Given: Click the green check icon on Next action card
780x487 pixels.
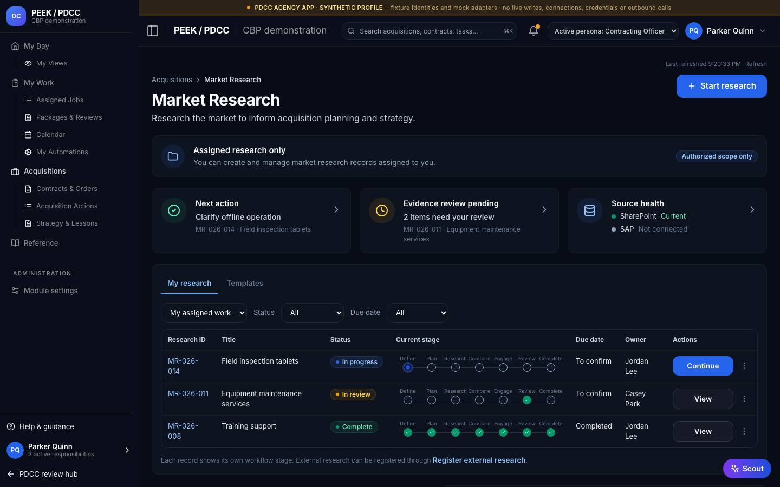Looking at the screenshot, I should pyautogui.click(x=174, y=210).
